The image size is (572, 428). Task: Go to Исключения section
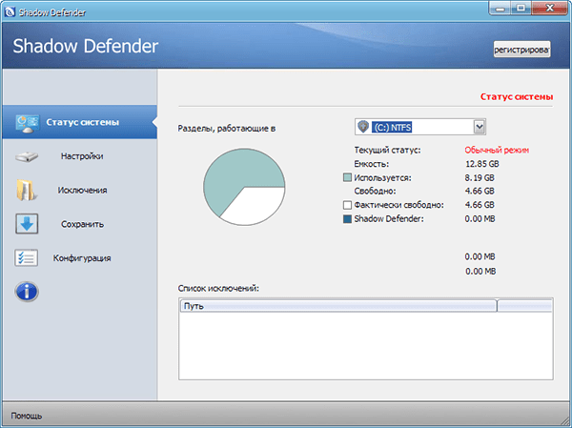pos(82,190)
